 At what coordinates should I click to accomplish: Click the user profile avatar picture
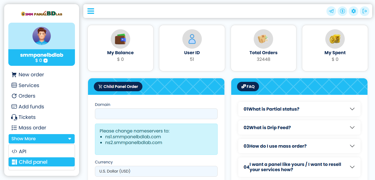42,36
